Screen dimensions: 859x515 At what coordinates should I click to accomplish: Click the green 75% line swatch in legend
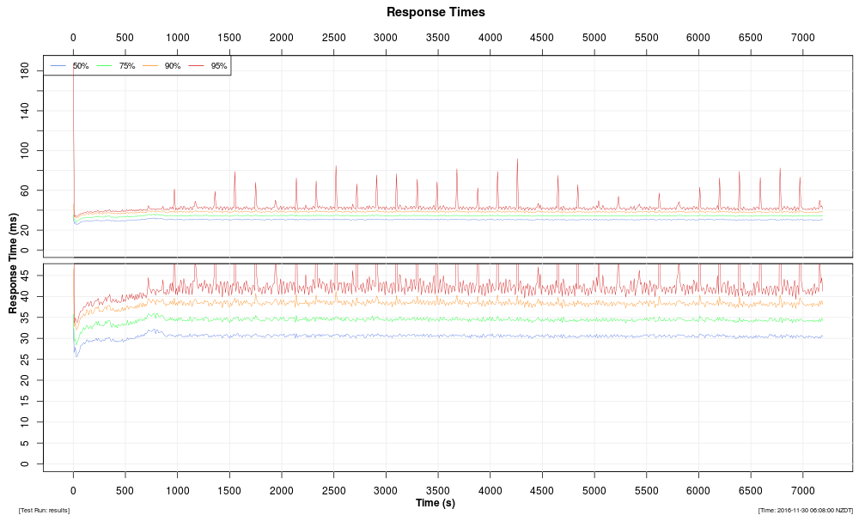[105, 66]
